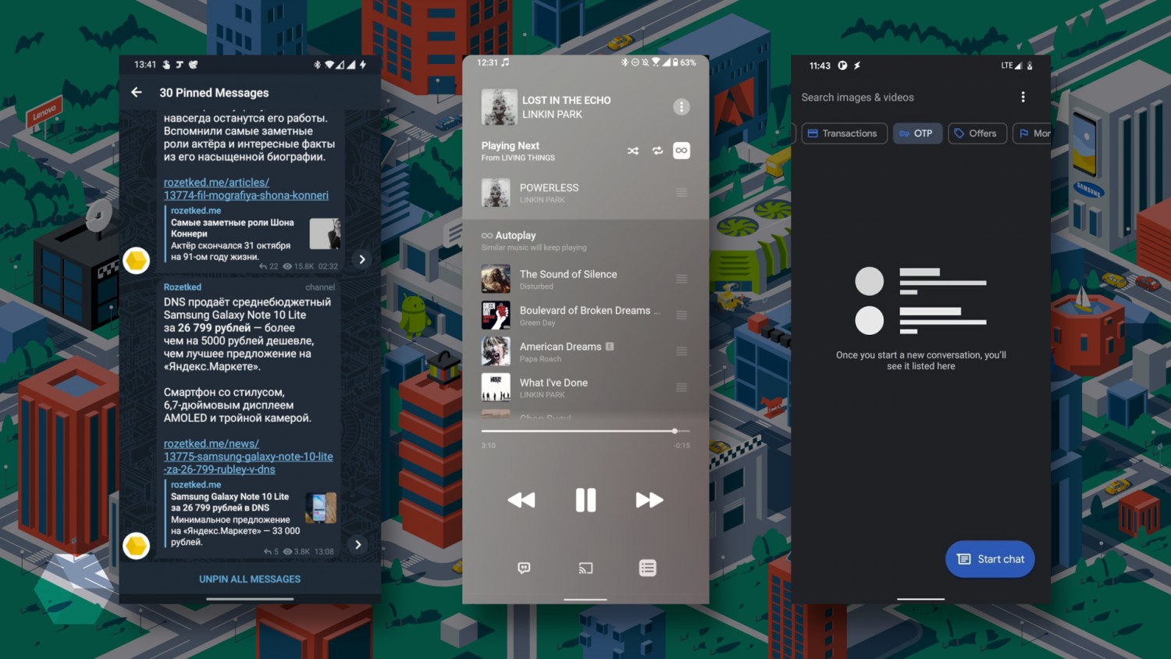The image size is (1171, 659).
Task: Toggle the Up Next queue list icon
Action: click(x=648, y=568)
